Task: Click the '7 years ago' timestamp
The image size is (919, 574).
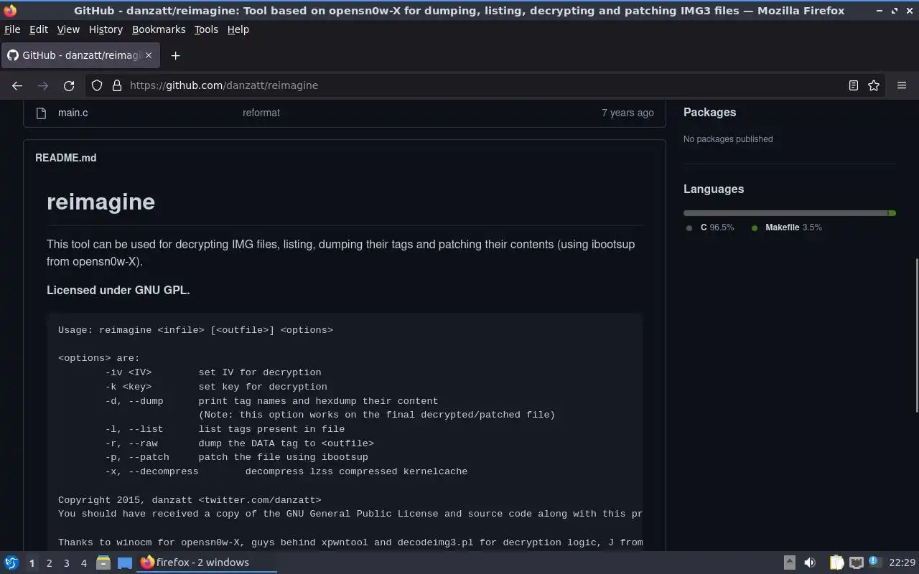Action: [x=628, y=113]
